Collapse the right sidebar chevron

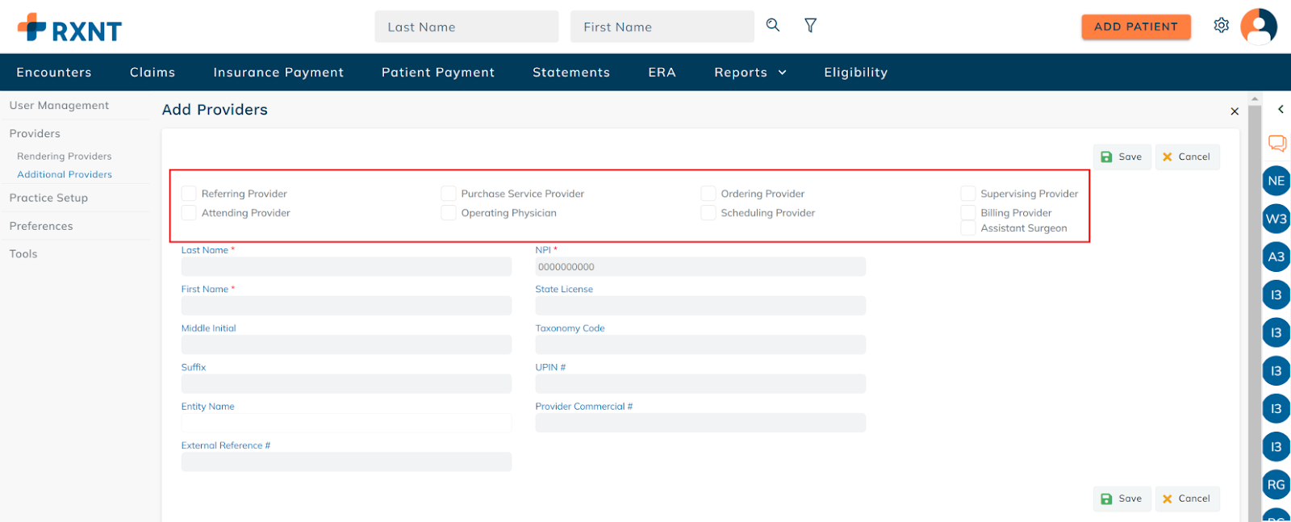tap(1281, 109)
